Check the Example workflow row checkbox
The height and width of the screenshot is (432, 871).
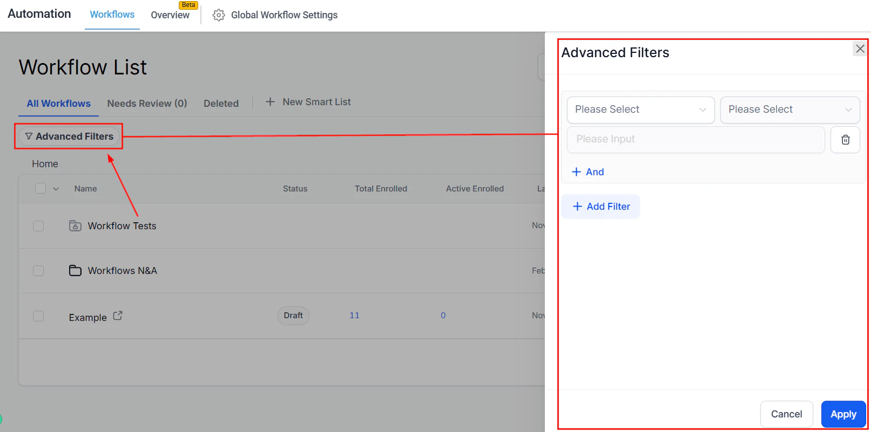38,316
